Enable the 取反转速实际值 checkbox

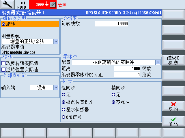click(x=4, y=64)
